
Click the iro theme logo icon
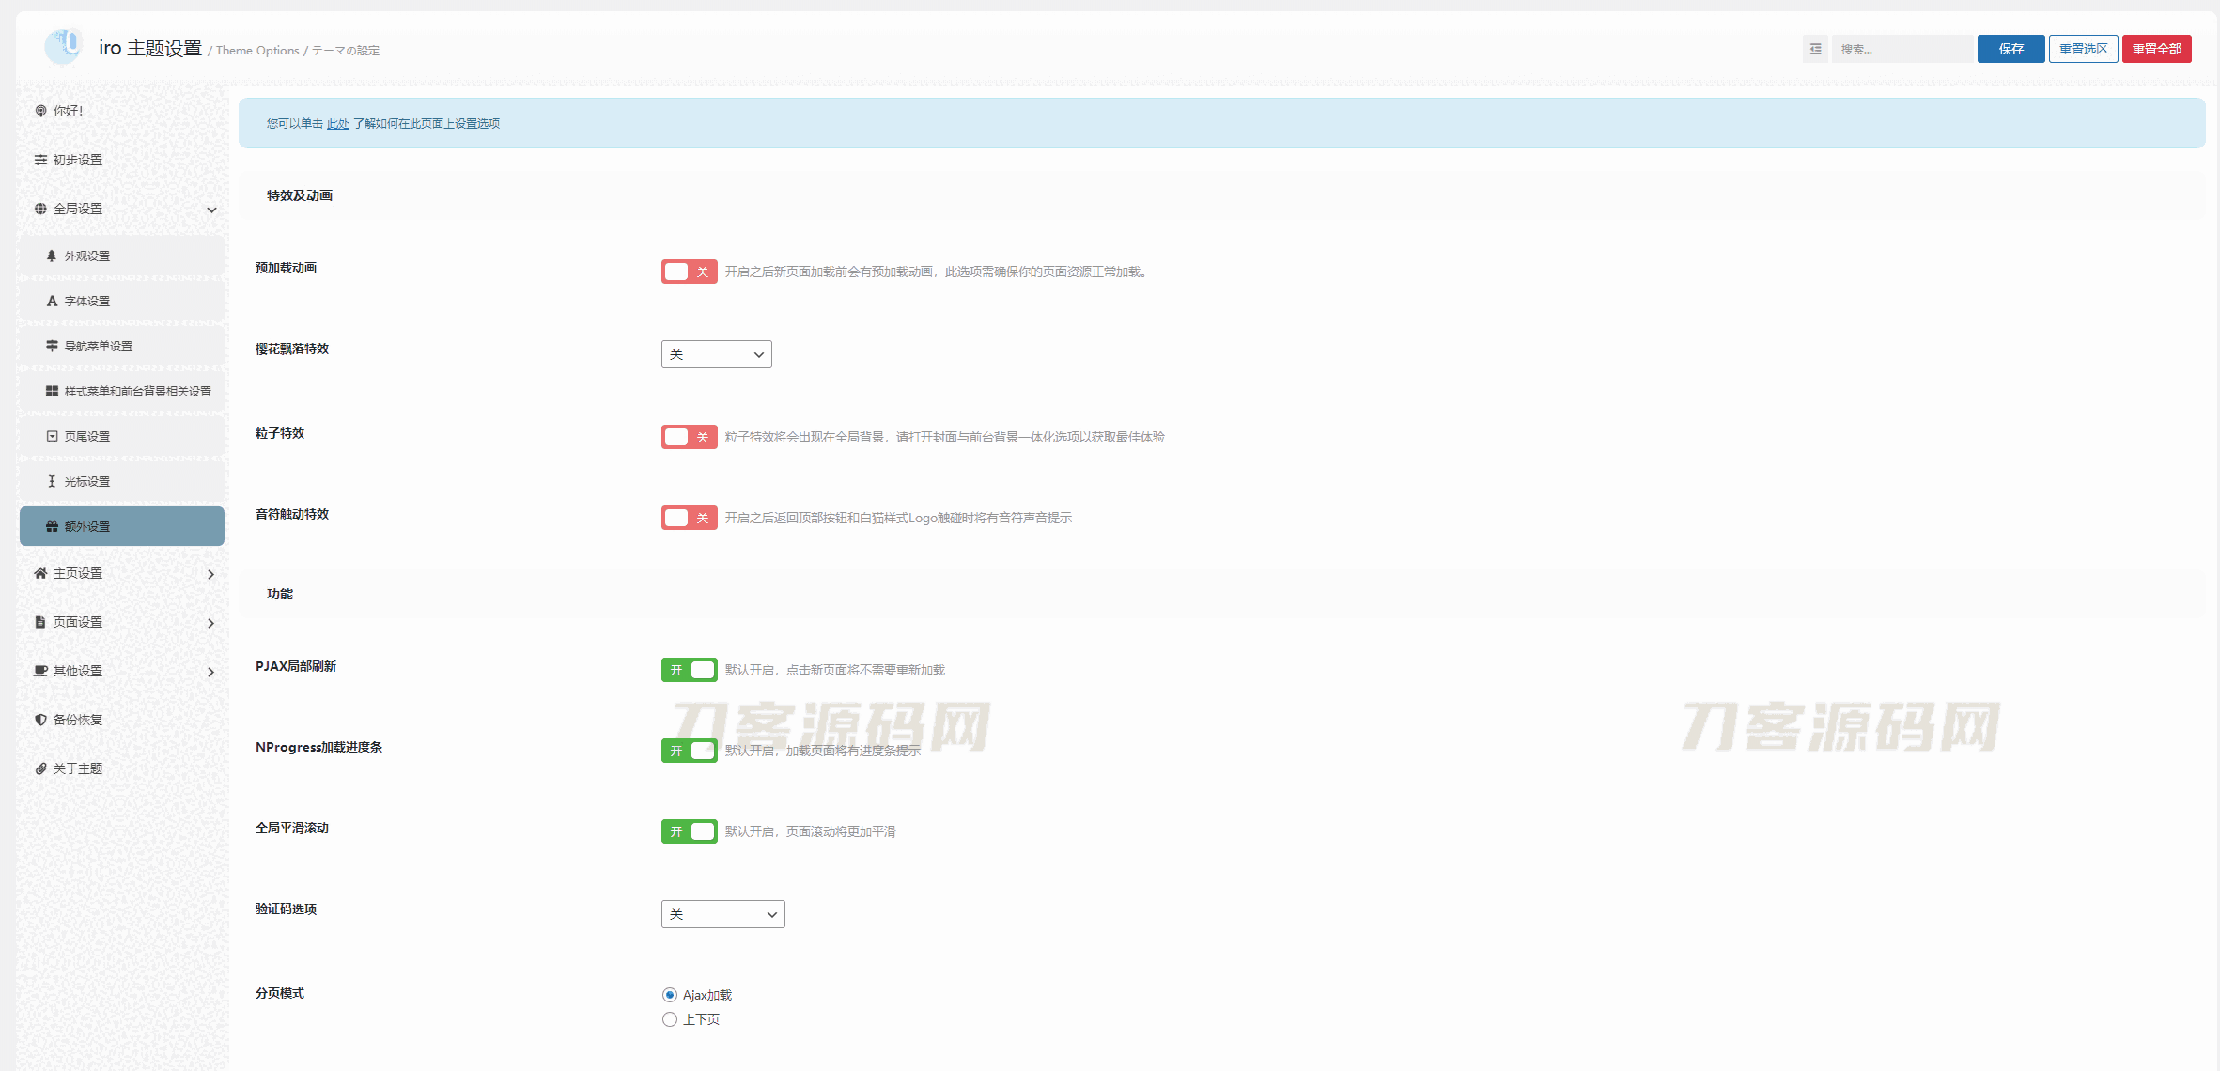point(64,46)
